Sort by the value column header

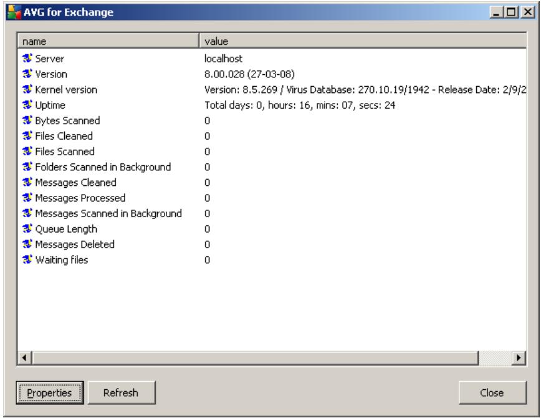[x=363, y=41]
